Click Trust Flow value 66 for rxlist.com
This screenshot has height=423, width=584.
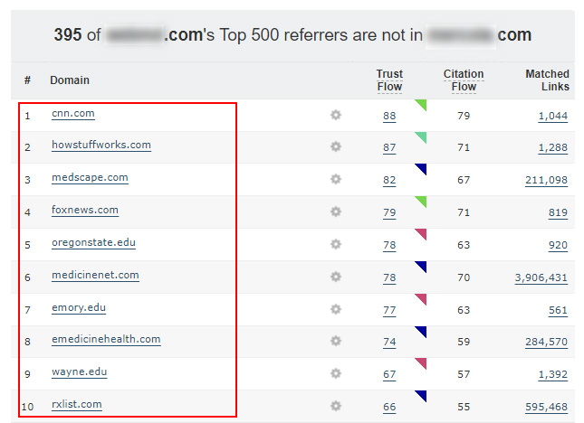pos(389,407)
